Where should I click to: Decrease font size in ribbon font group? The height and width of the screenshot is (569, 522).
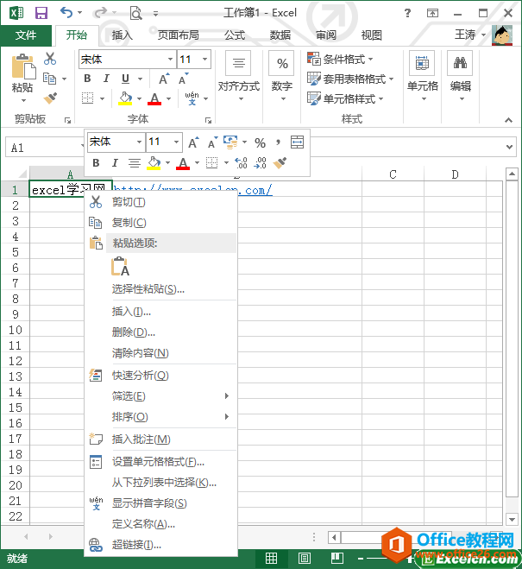(x=184, y=79)
